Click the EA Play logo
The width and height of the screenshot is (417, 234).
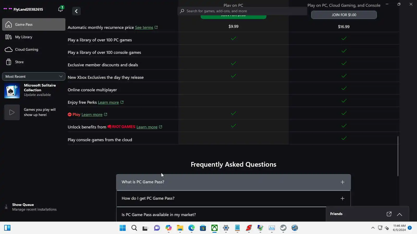(74, 114)
